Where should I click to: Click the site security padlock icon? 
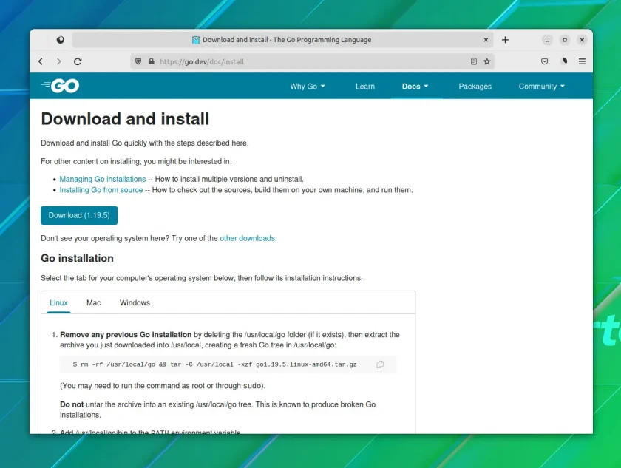[x=152, y=61]
